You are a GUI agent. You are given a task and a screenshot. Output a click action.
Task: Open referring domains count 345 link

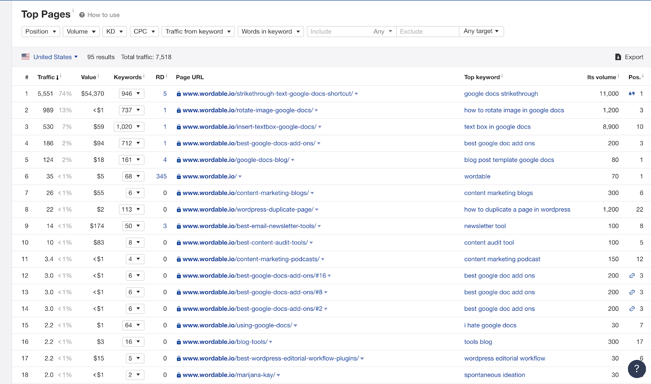(x=162, y=177)
